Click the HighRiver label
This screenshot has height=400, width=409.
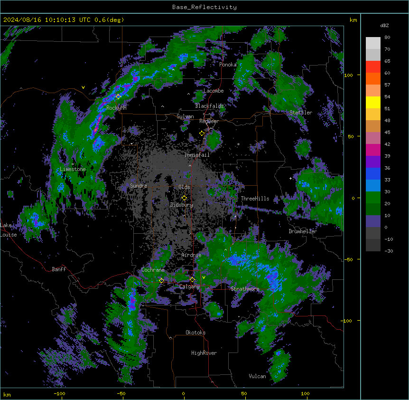(204, 353)
